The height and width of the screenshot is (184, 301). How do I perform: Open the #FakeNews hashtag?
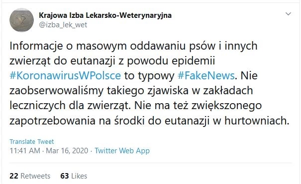(x=206, y=75)
